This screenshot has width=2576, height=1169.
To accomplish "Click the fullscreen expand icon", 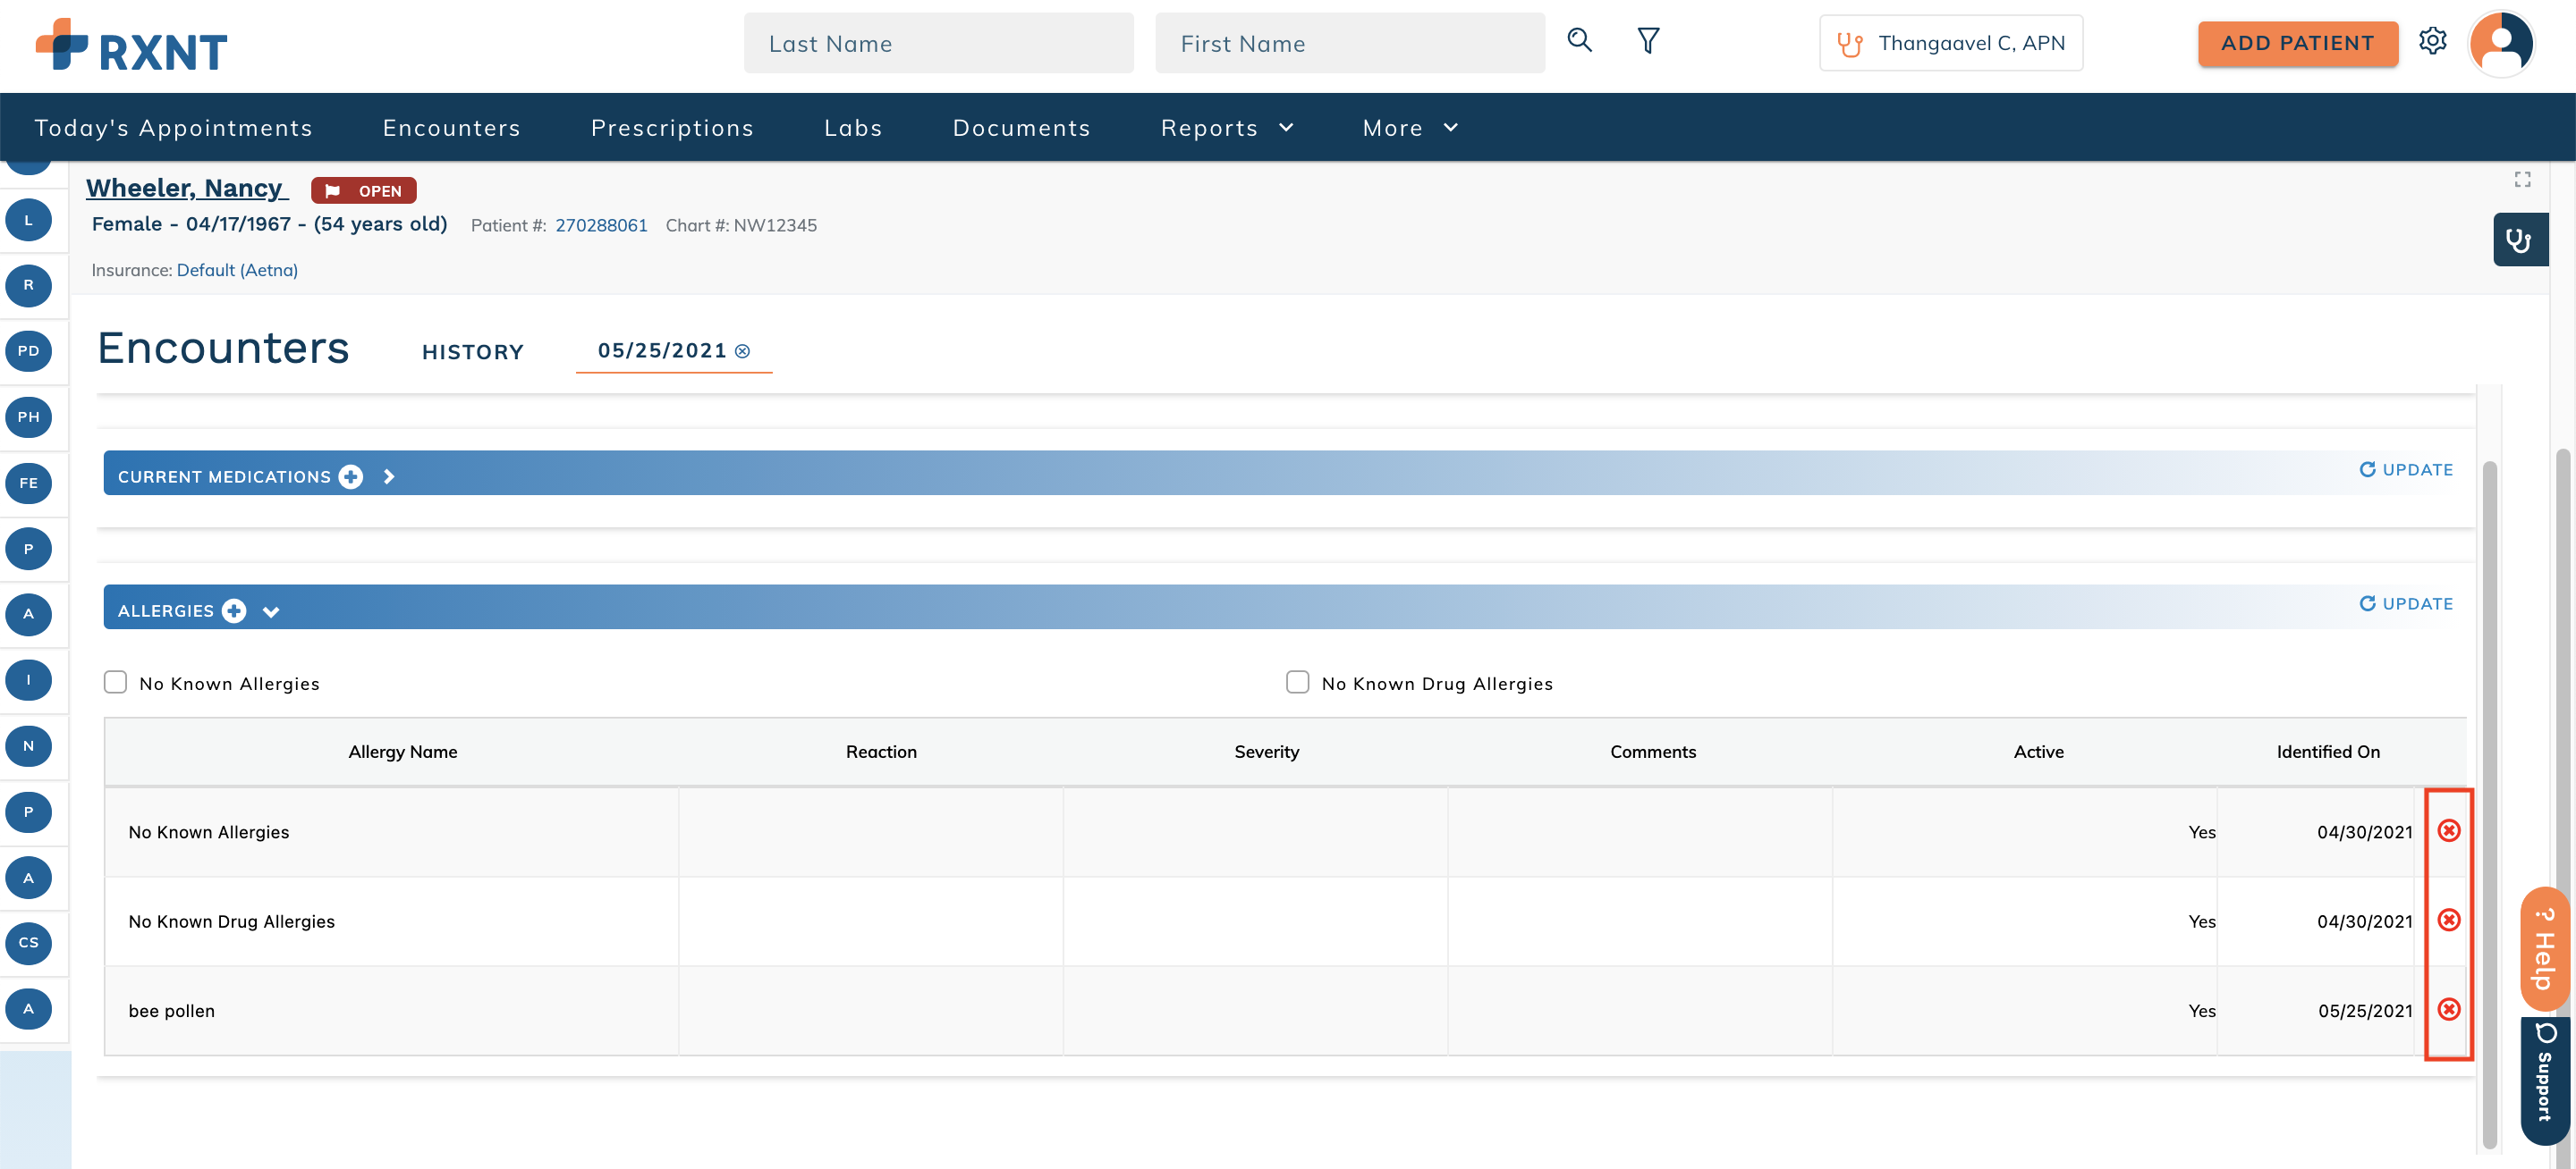I will tap(2522, 179).
